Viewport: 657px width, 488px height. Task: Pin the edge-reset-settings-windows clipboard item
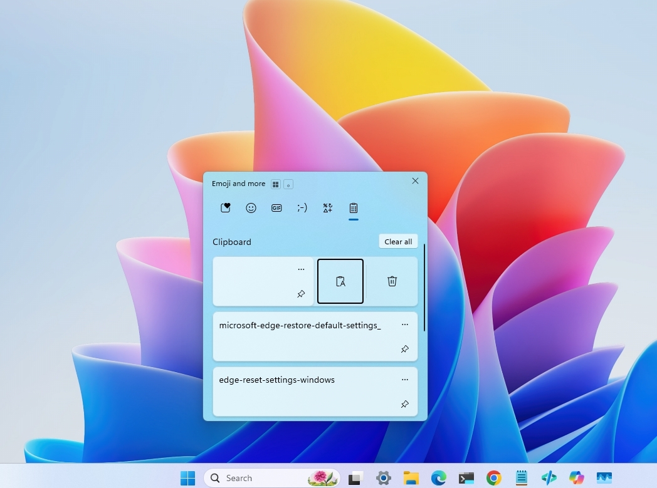(x=405, y=404)
